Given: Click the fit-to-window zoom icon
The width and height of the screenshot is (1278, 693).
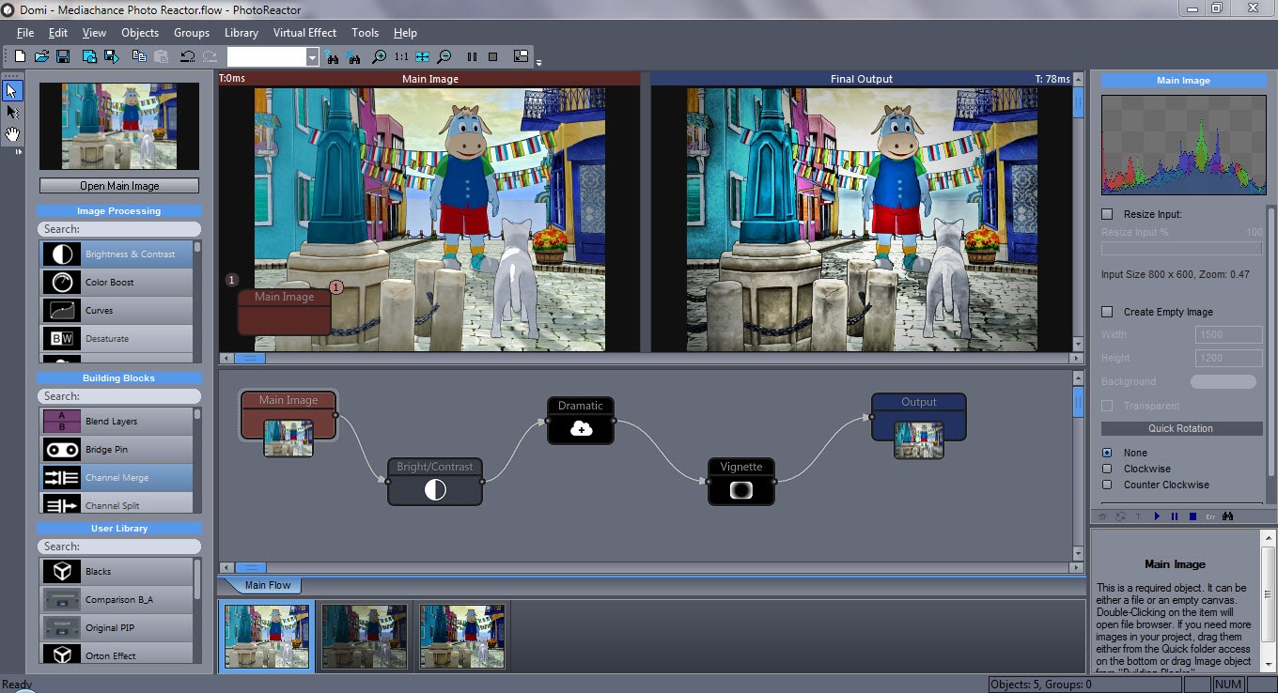Looking at the screenshot, I should [x=423, y=57].
